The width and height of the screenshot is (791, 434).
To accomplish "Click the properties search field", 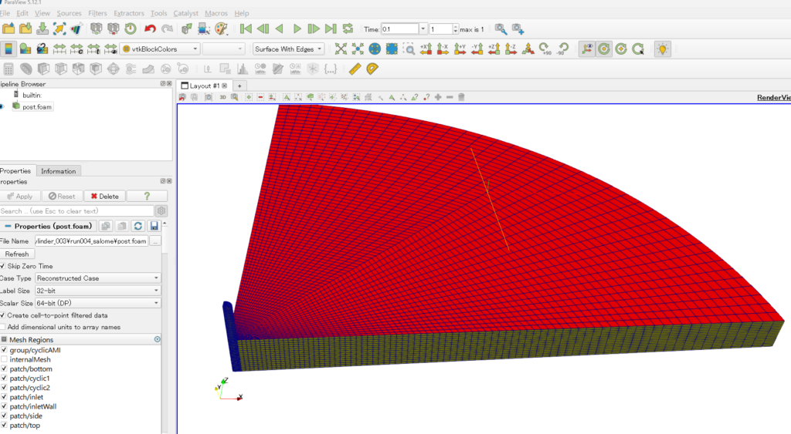I will click(x=76, y=210).
